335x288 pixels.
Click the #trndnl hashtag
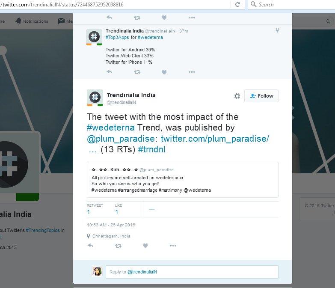[151, 149]
